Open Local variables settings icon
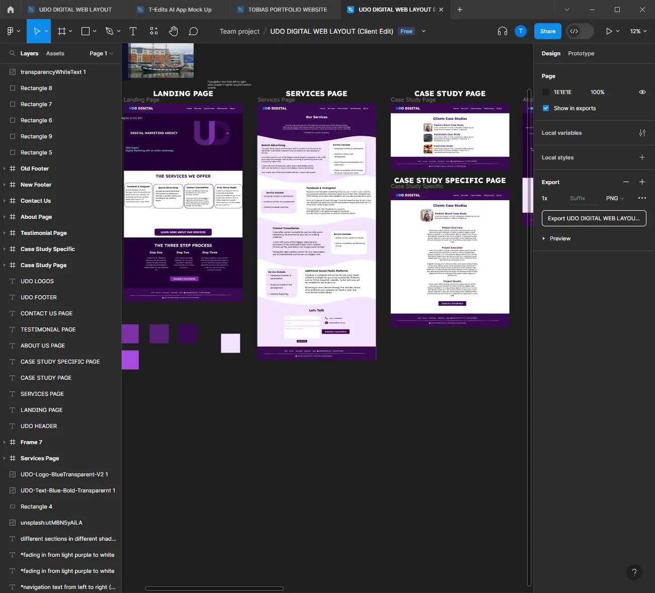Screen dimensions: 655x593 [x=642, y=133]
